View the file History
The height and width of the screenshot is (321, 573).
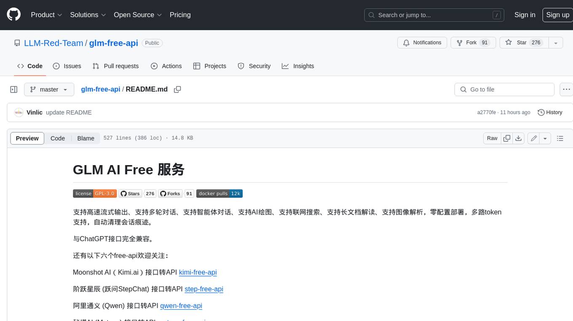550,113
